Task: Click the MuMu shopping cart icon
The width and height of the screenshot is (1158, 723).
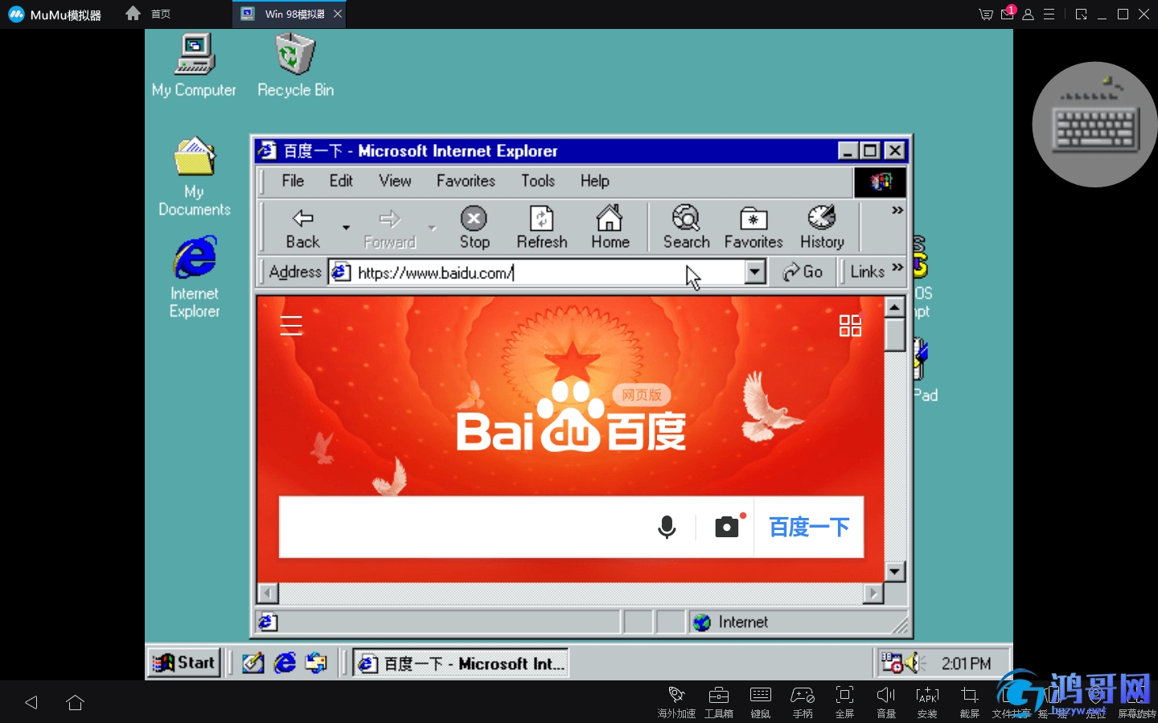Action: pos(986,14)
